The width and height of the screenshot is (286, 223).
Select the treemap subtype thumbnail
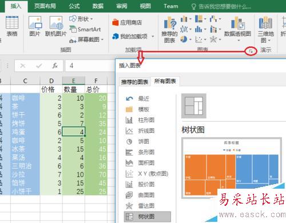click(x=194, y=106)
